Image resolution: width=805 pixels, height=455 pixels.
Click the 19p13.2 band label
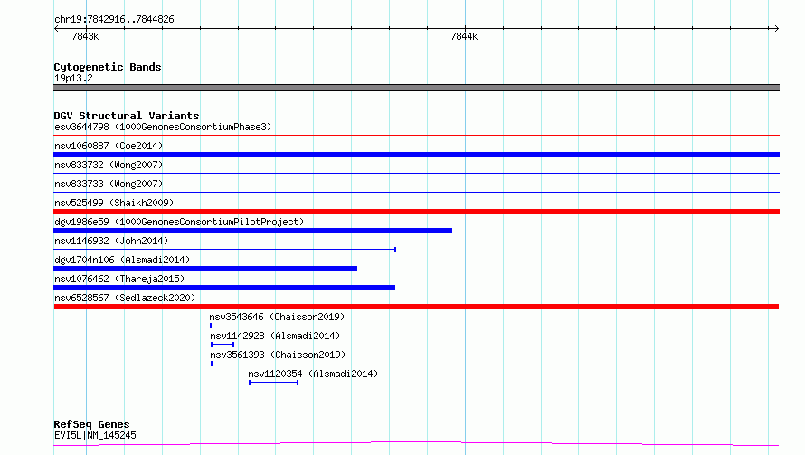point(73,78)
